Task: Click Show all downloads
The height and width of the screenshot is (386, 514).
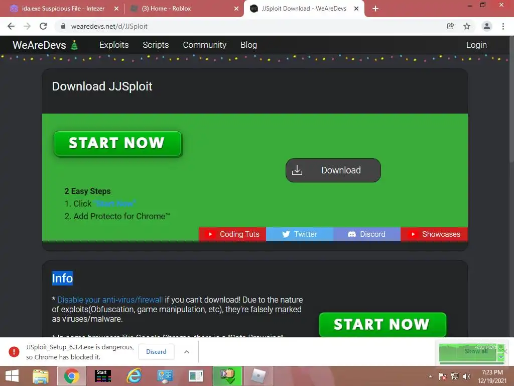Action: [x=476, y=351]
